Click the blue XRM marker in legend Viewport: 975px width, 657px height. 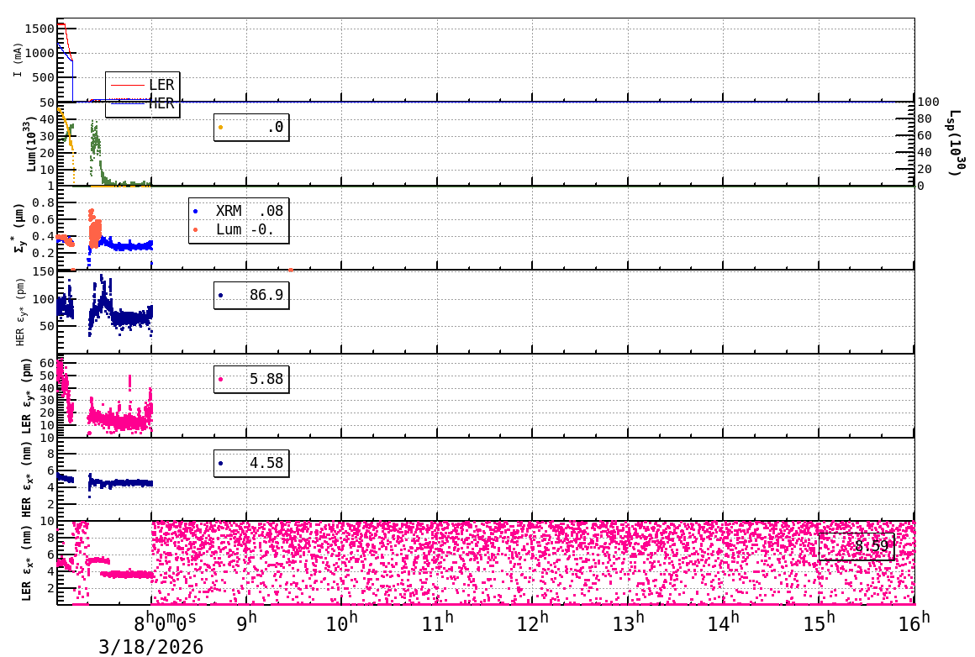tap(195, 212)
